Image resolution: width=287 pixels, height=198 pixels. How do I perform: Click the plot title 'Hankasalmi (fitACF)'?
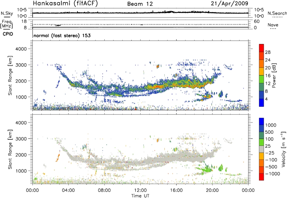coord(65,4)
